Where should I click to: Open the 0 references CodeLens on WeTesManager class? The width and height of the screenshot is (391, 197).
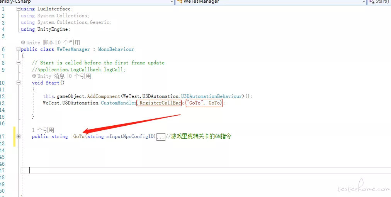(69, 42)
